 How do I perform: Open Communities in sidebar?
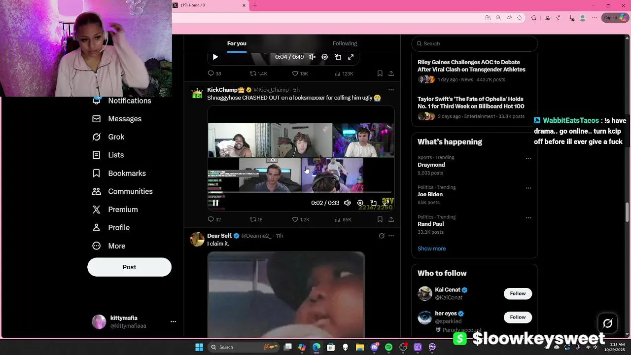(122, 191)
